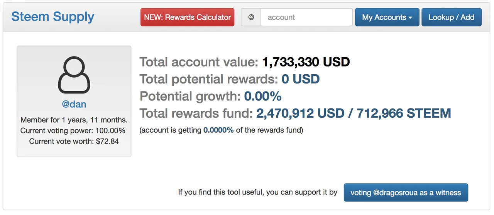Click the 0.00% potential growth value

coord(262,96)
